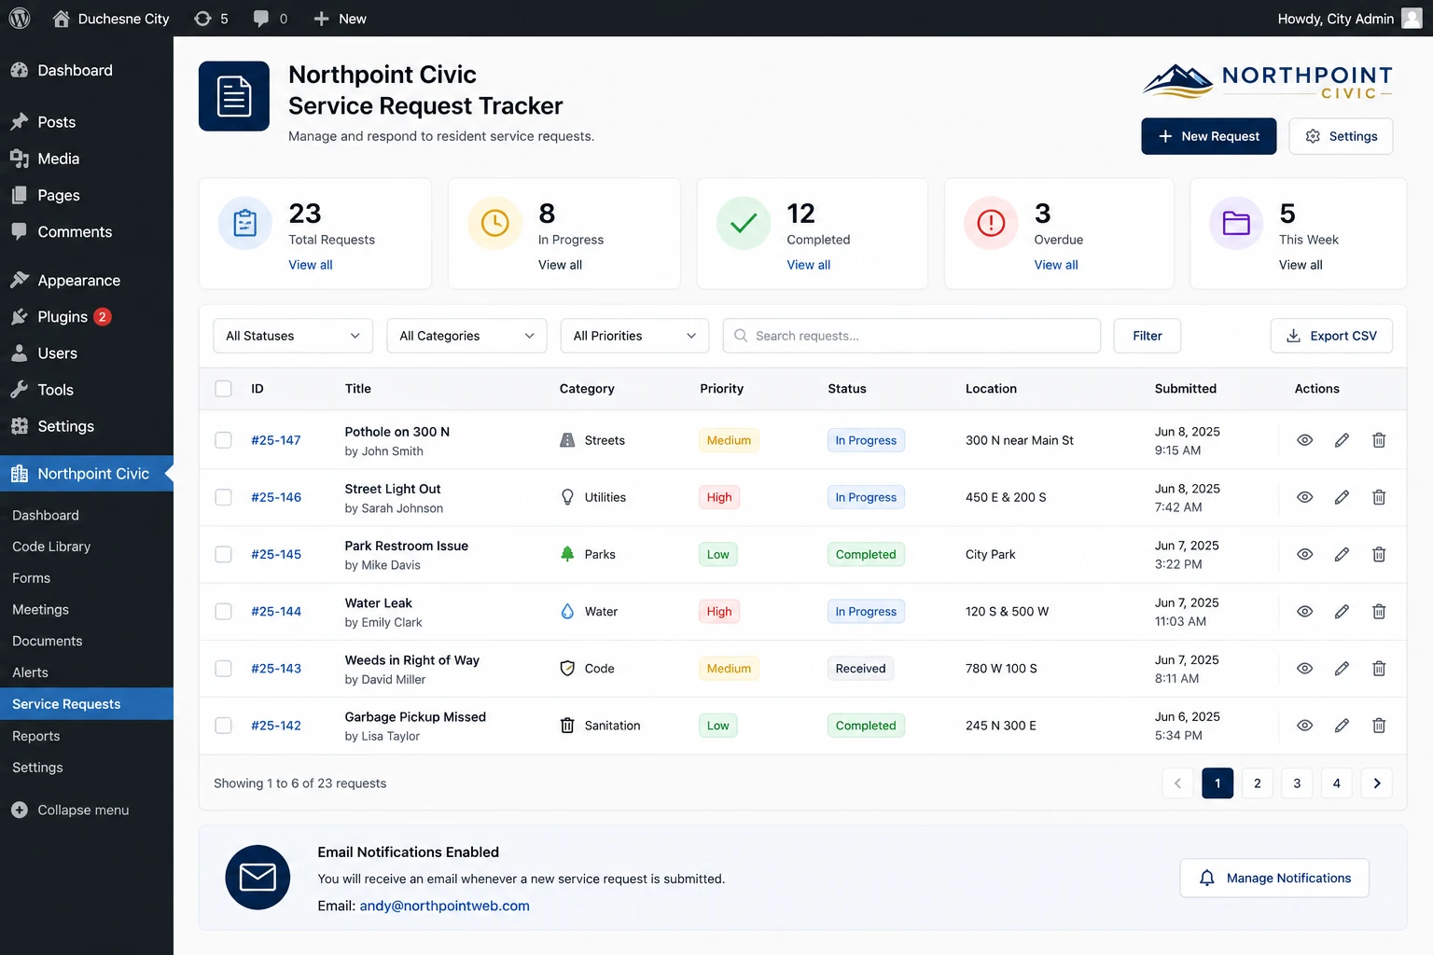
Task: Click the red Overdue alert icon
Action: (x=991, y=223)
